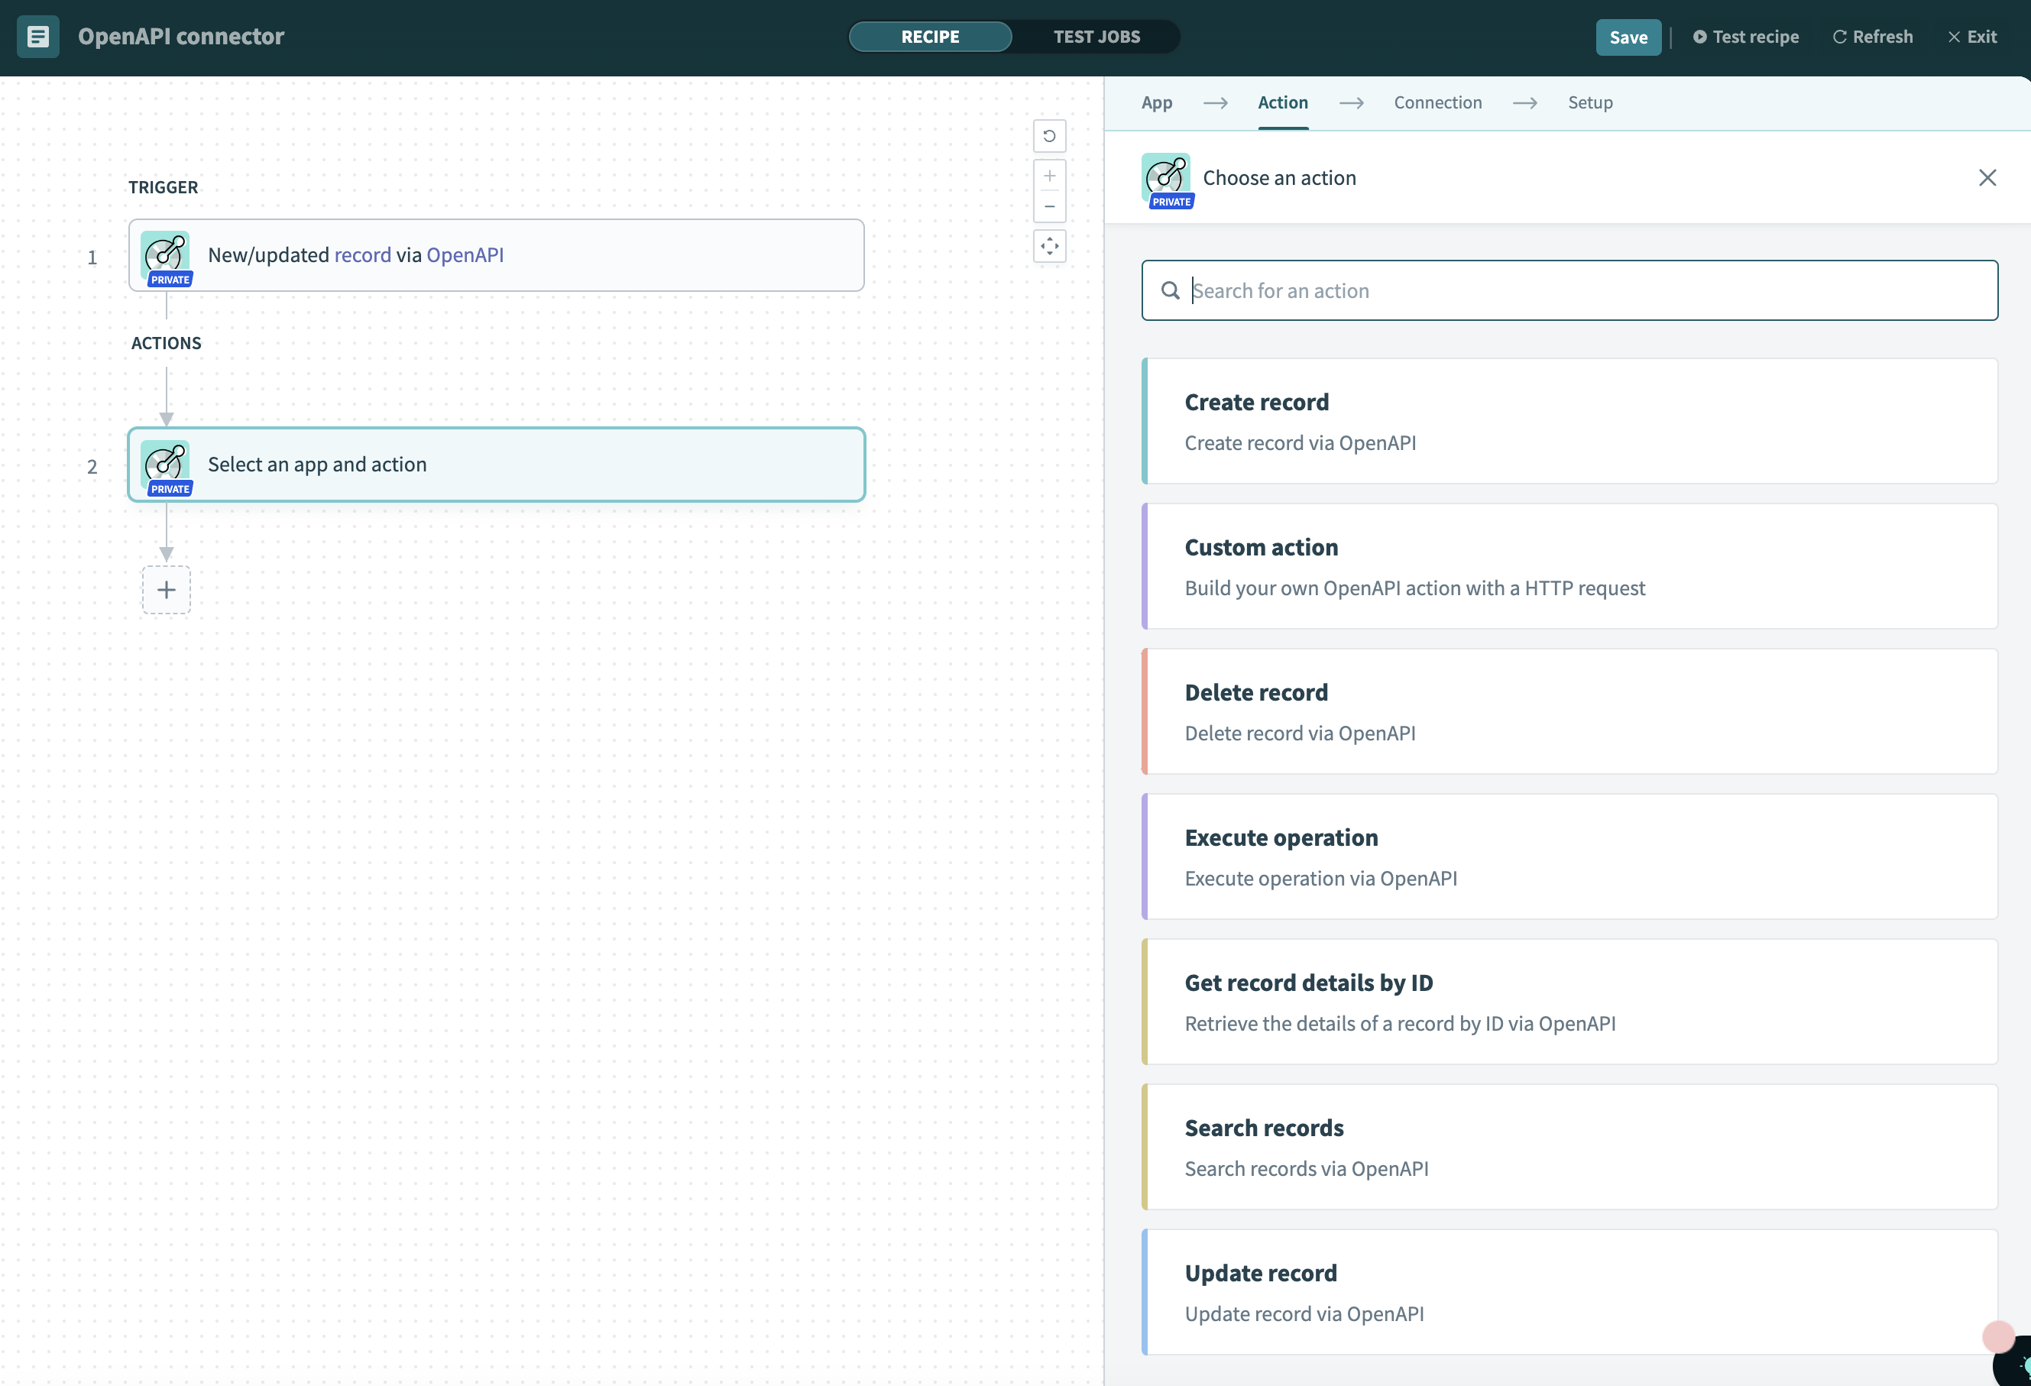Screen dimensions: 2031x1386
Task: Zoom out on the recipe canvas
Action: tap(1050, 207)
